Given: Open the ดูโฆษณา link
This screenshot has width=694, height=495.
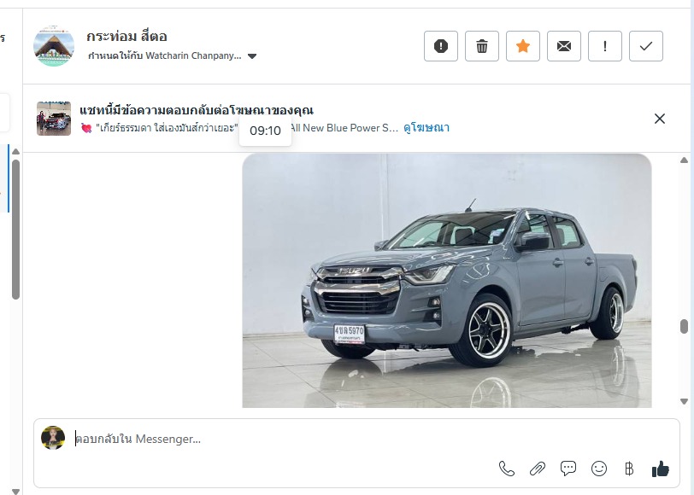Looking at the screenshot, I should (x=426, y=128).
